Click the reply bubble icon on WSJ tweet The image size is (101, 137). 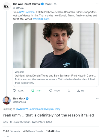[14, 91]
